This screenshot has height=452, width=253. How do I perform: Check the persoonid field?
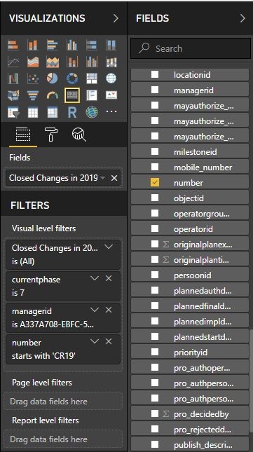tap(155, 275)
